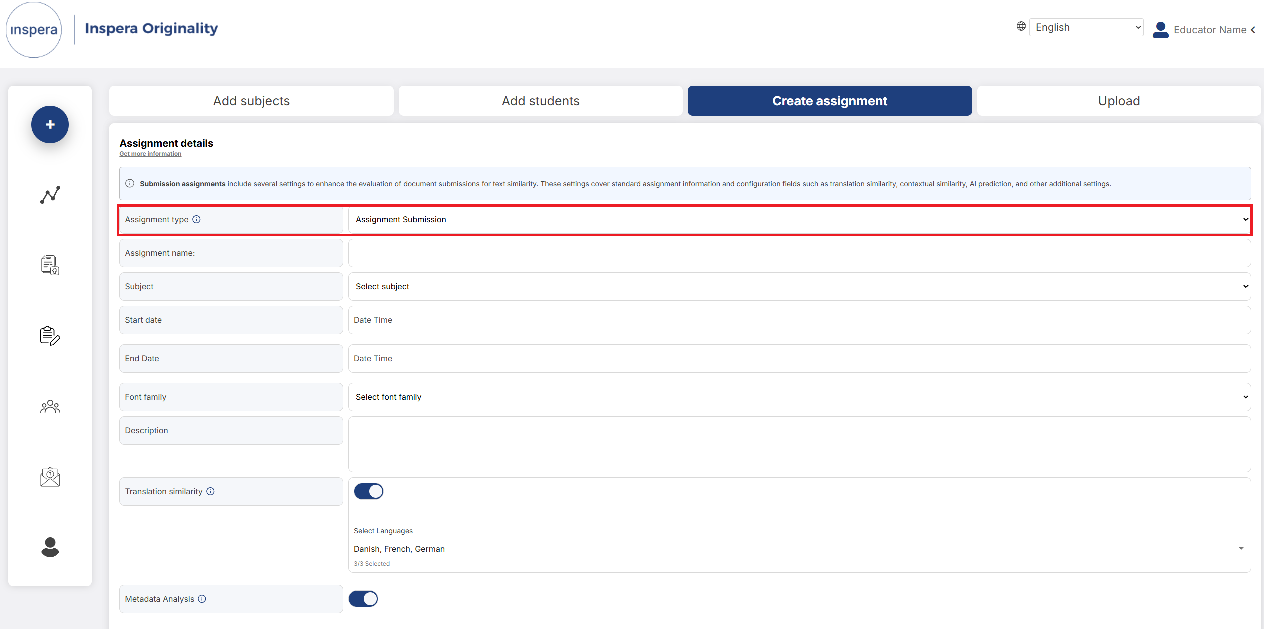Image resolution: width=1264 pixels, height=629 pixels.
Task: Switch to the Add students tab
Action: (x=541, y=101)
